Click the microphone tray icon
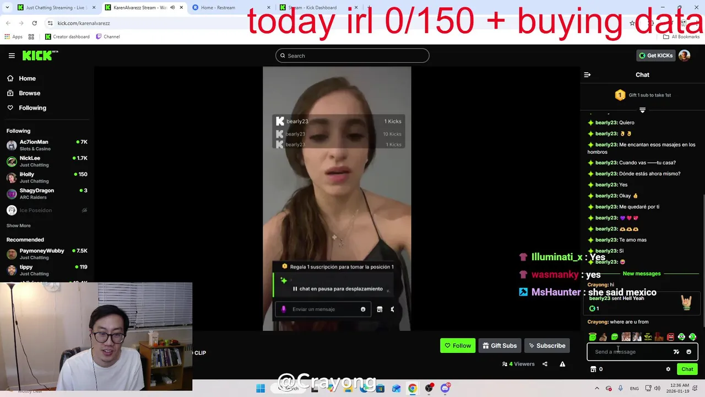Image resolution: width=705 pixels, height=397 pixels. 621,388
